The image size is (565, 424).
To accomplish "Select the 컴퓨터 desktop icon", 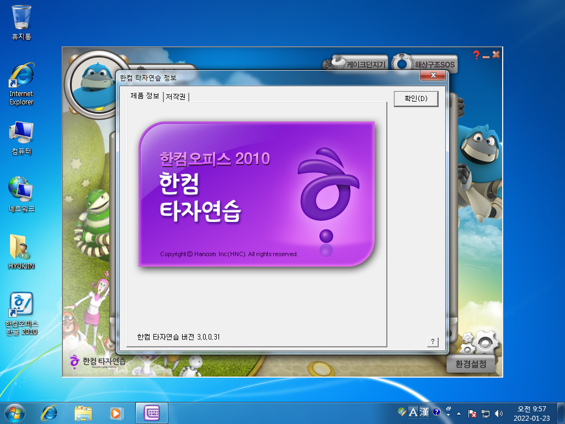I will pyautogui.click(x=22, y=139).
